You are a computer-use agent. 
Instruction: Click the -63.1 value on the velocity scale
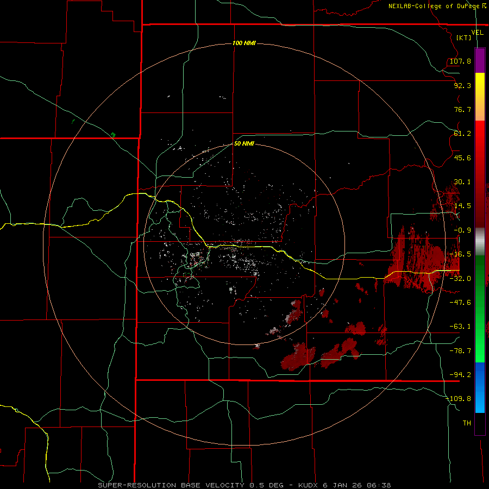pyautogui.click(x=460, y=326)
